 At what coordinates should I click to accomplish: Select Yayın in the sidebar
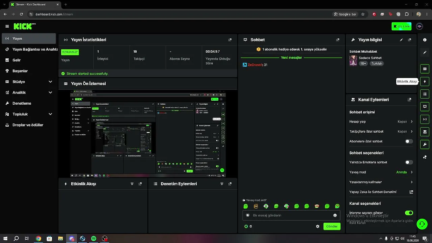(x=29, y=38)
